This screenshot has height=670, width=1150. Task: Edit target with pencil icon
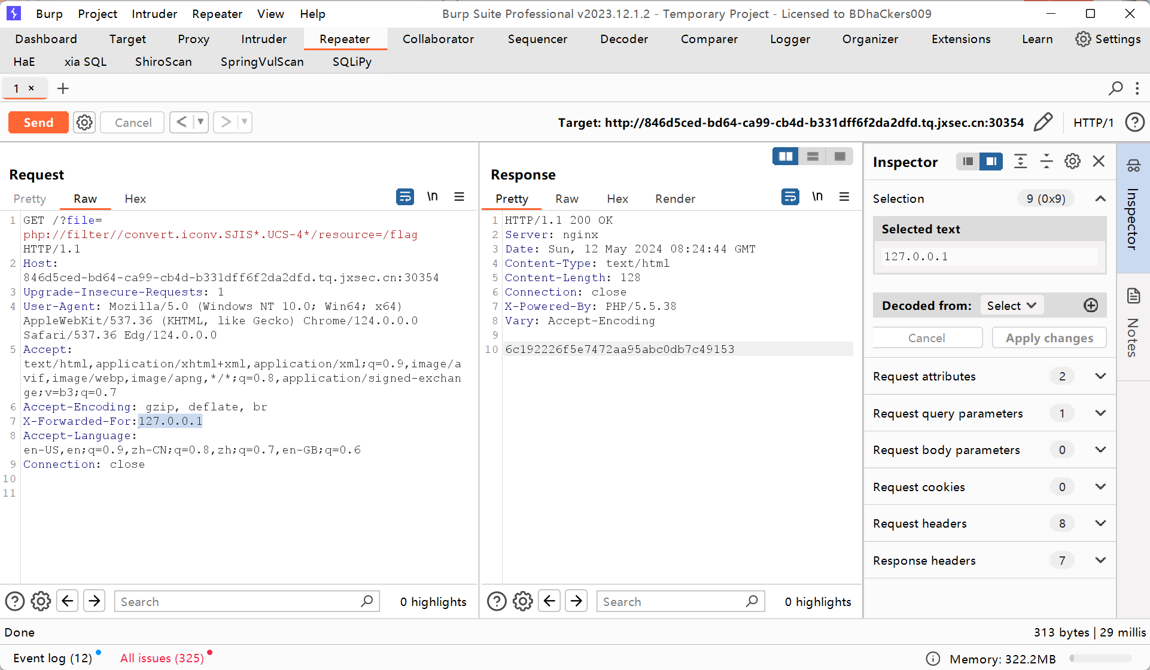coord(1043,122)
